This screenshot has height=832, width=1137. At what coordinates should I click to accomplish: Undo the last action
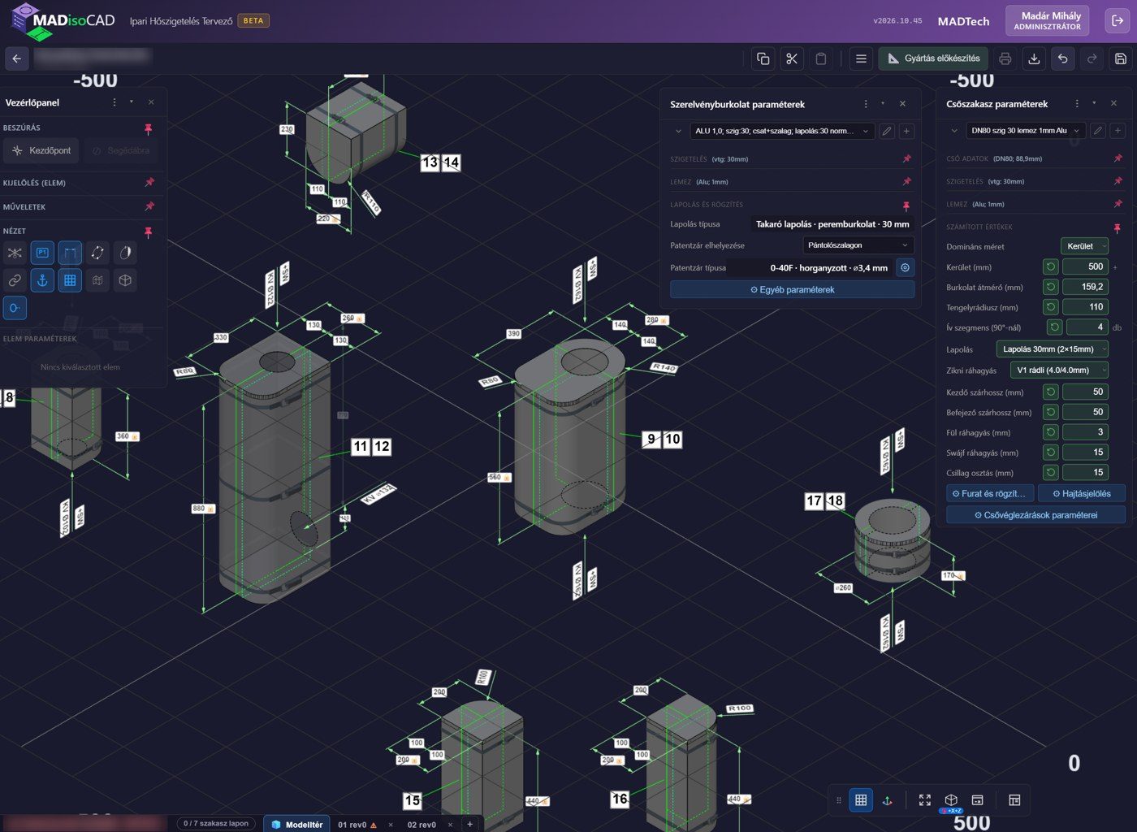[x=1062, y=58]
